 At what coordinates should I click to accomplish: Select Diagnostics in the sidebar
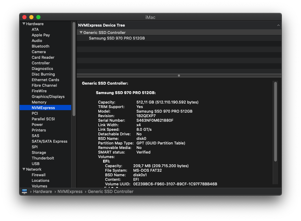pos(43,69)
